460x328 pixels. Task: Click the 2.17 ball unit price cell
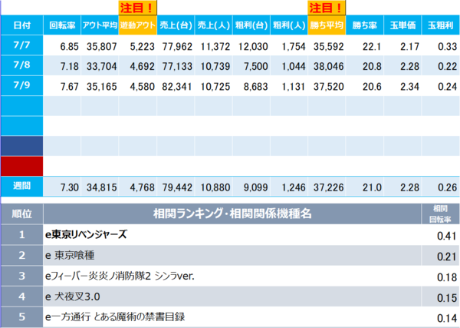coord(402,46)
